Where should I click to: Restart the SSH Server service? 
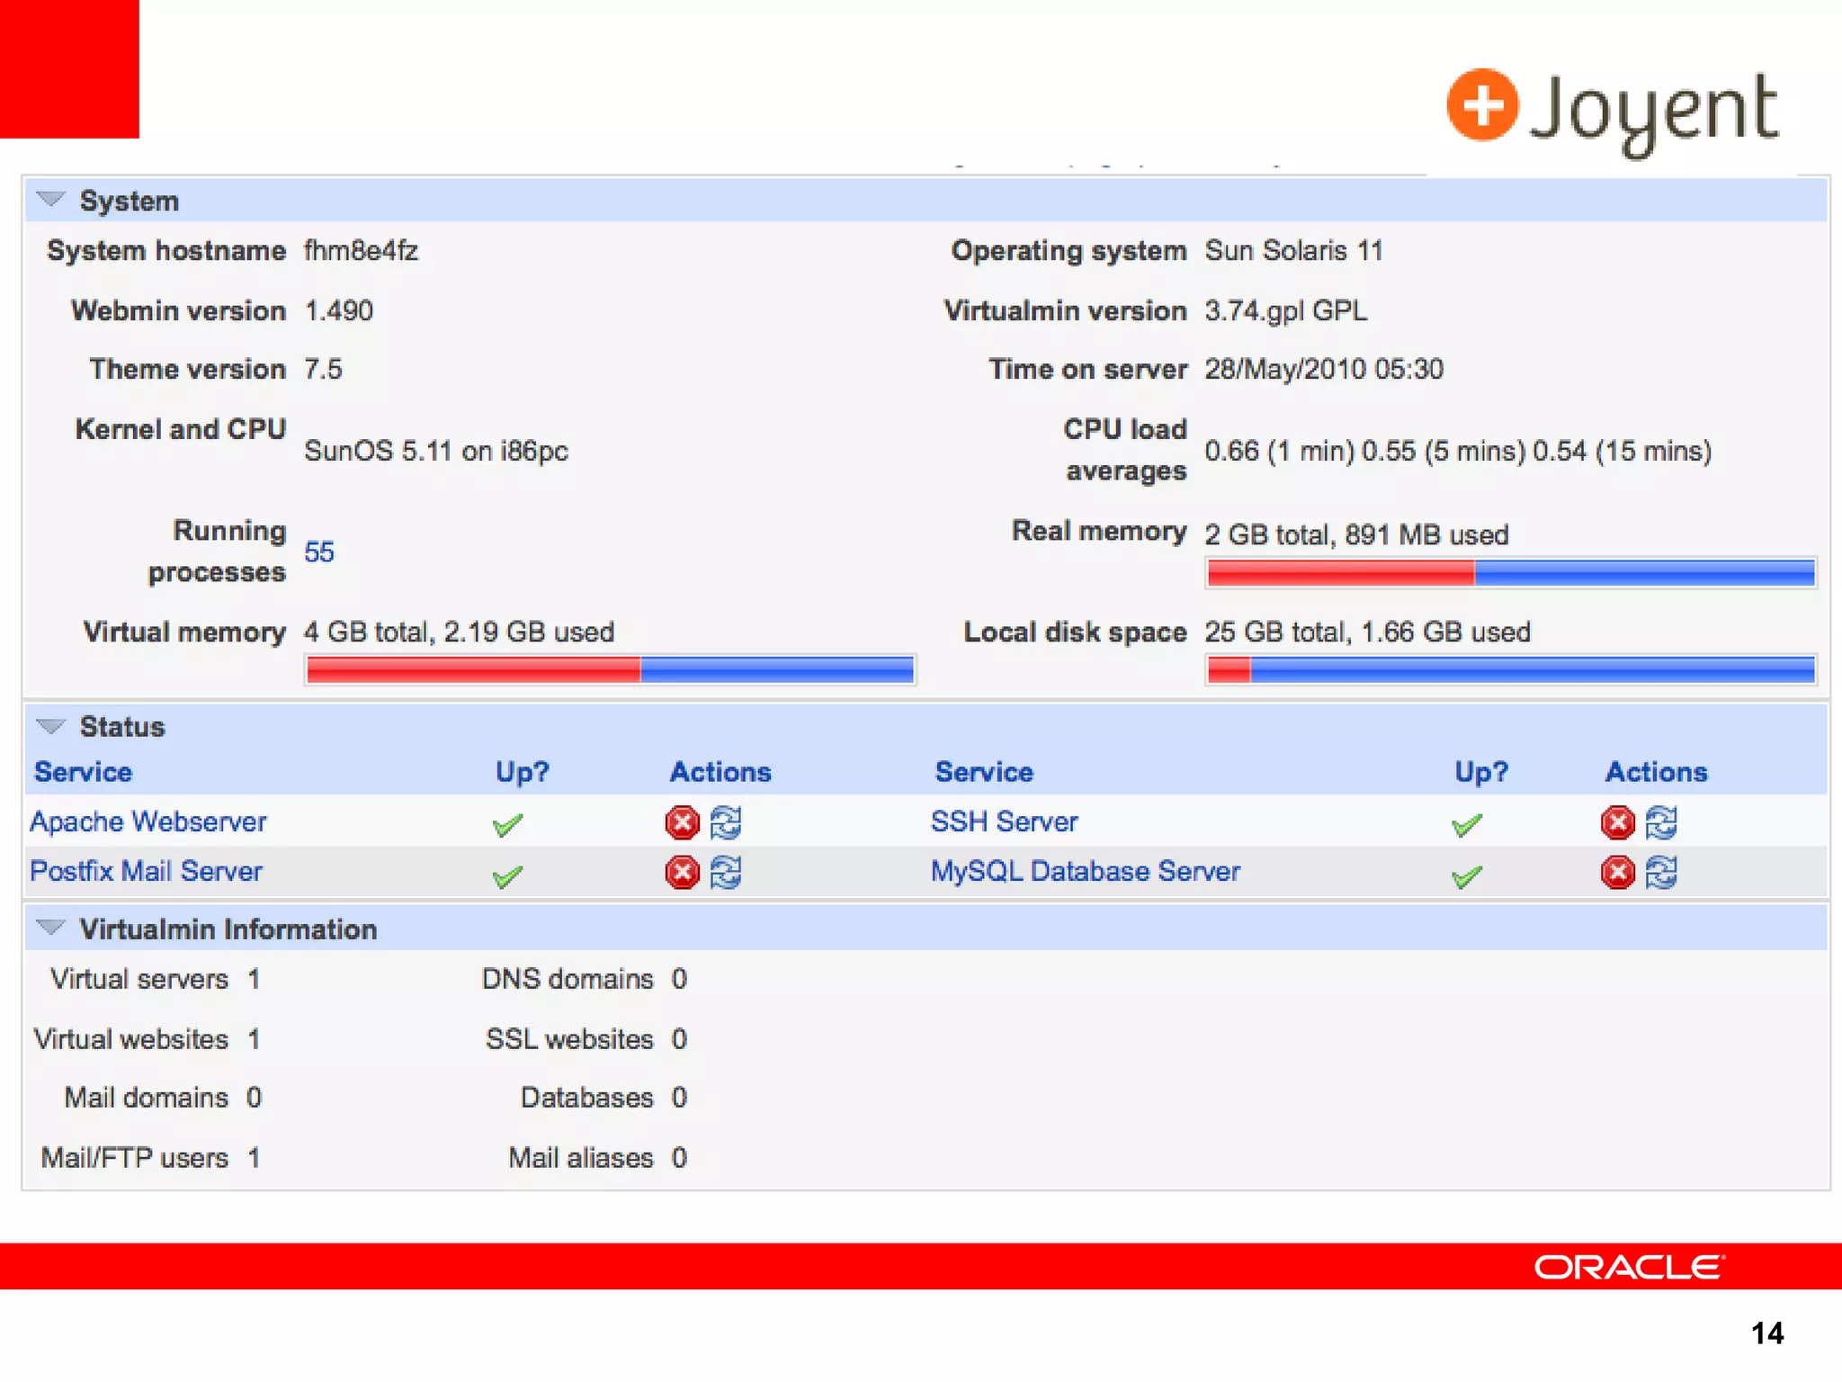point(1661,822)
